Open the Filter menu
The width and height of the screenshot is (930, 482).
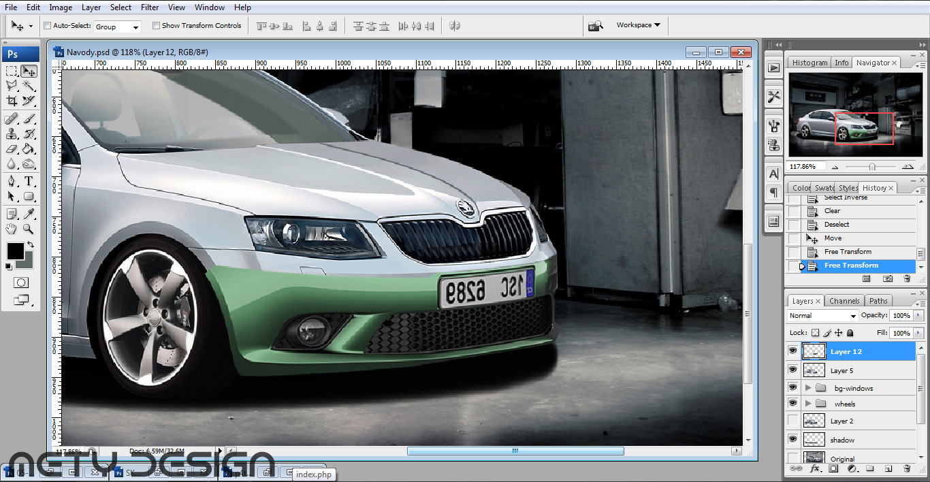150,7
